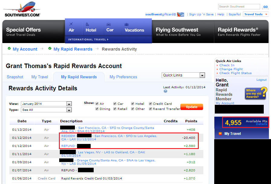
Task: Open the View month dropdown
Action: (x=46, y=104)
